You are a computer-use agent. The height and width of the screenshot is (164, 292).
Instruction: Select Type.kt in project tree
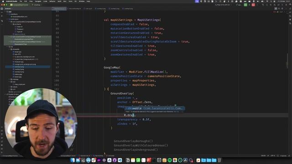click(x=19, y=31)
